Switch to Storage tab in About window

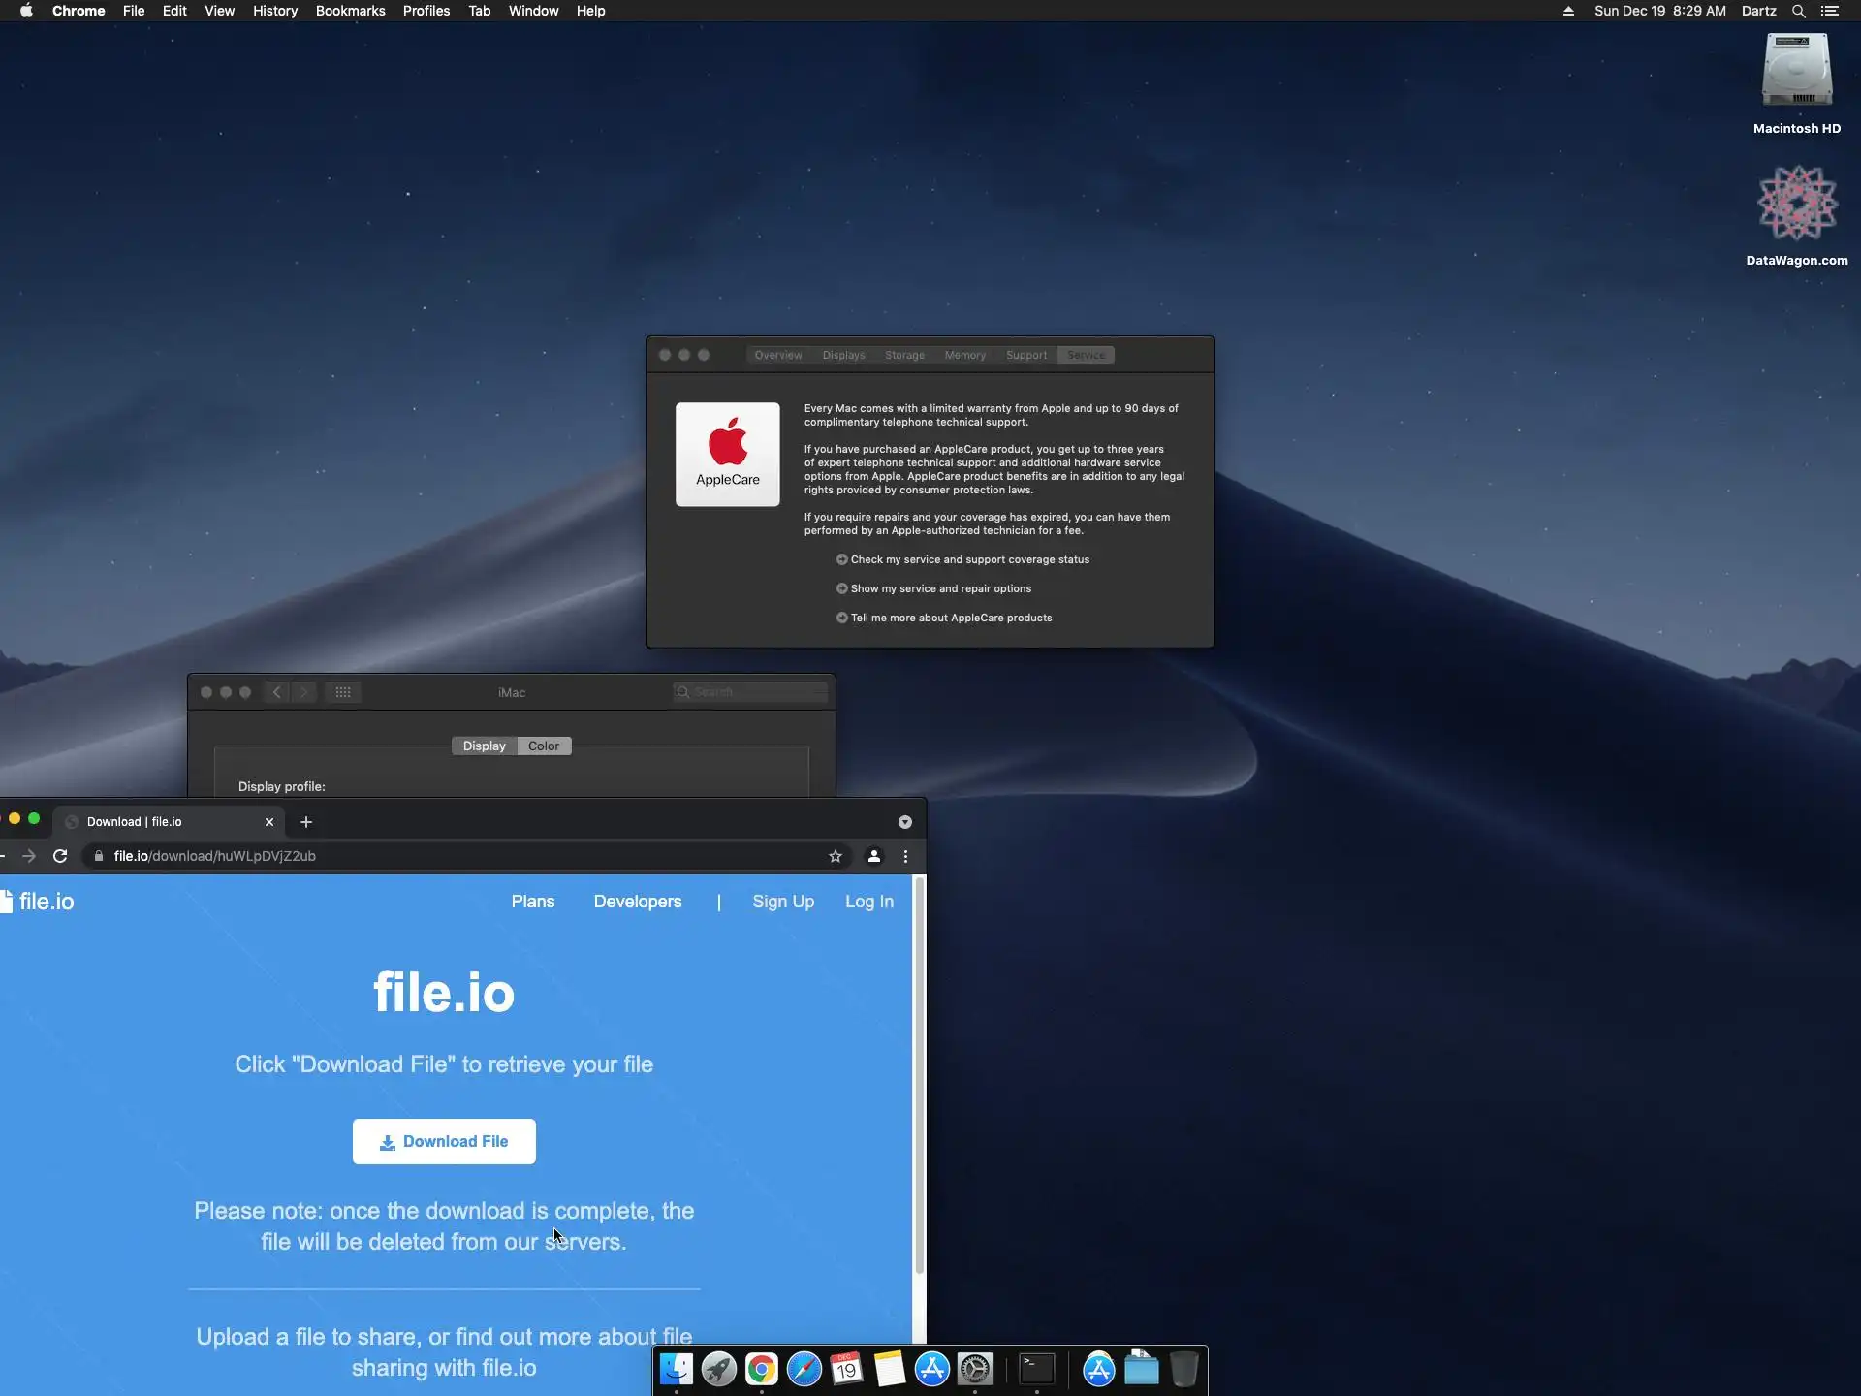click(x=904, y=355)
